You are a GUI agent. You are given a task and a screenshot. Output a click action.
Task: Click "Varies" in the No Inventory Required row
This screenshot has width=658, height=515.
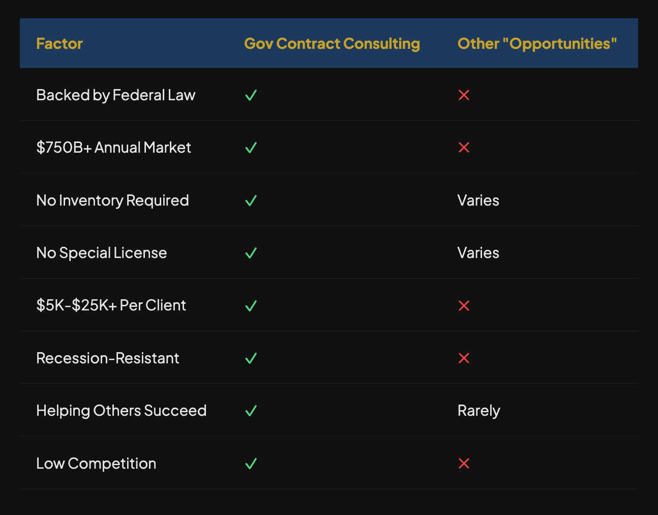[478, 201]
